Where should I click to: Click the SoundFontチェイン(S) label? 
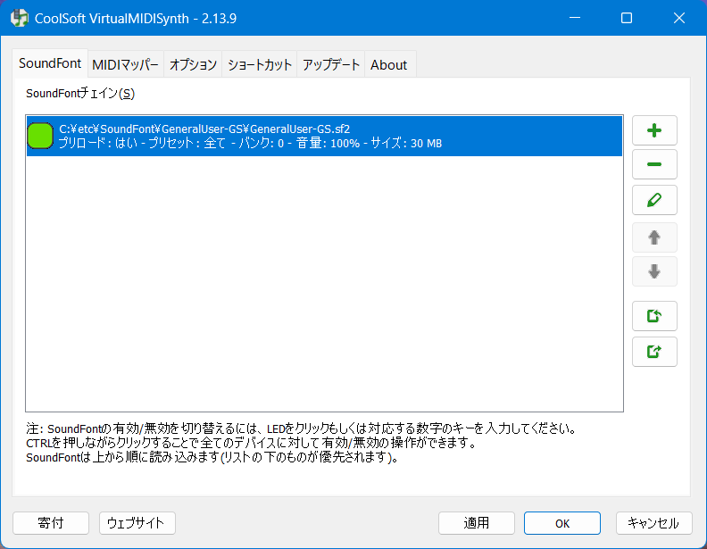coord(80,94)
